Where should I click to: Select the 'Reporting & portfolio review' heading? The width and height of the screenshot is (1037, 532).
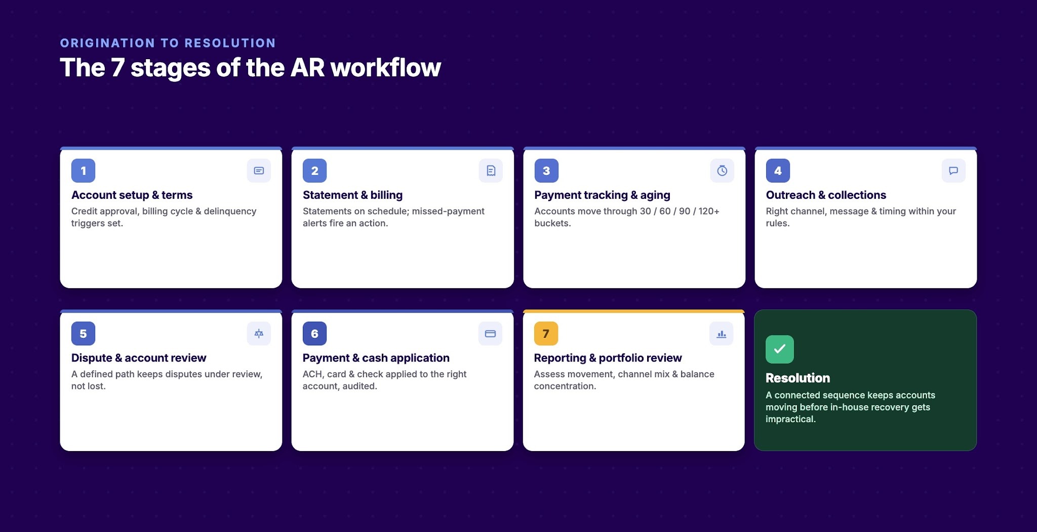click(608, 358)
